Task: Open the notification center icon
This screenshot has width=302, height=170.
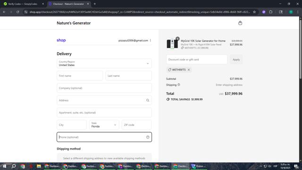Action: pyautogui.click(x=296, y=166)
